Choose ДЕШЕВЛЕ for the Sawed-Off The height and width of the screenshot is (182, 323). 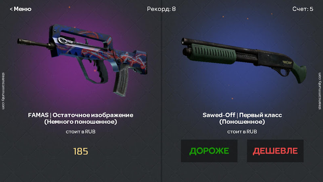tap(275, 151)
